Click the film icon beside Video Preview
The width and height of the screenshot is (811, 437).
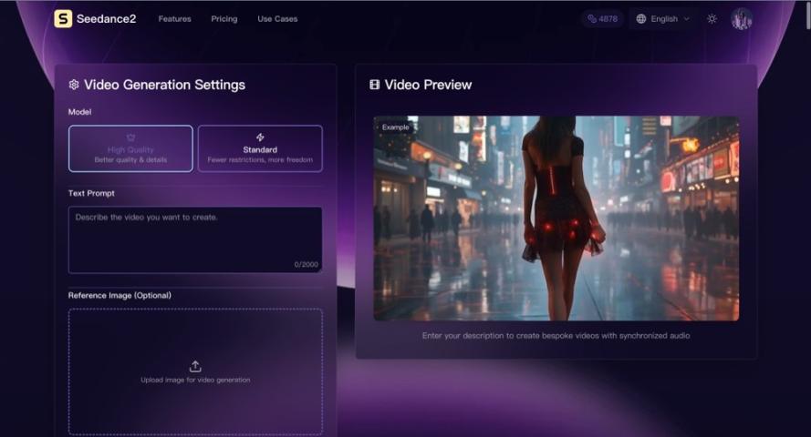tap(374, 85)
